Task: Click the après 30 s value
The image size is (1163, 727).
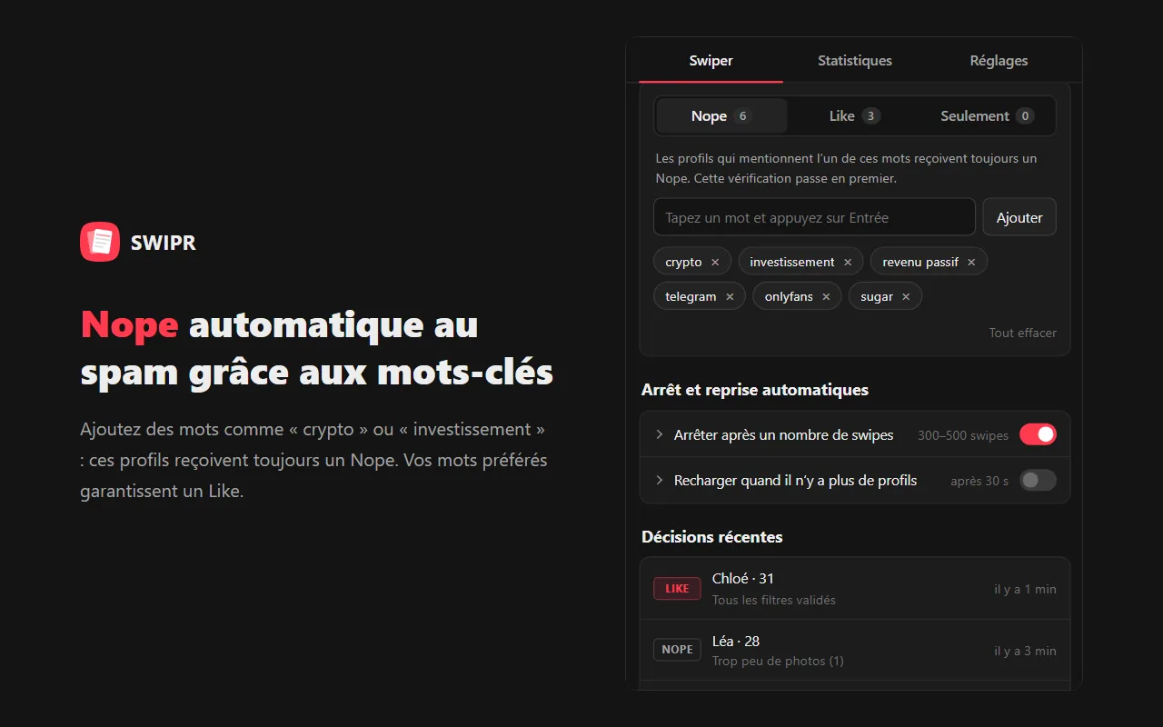Action: coord(979,481)
